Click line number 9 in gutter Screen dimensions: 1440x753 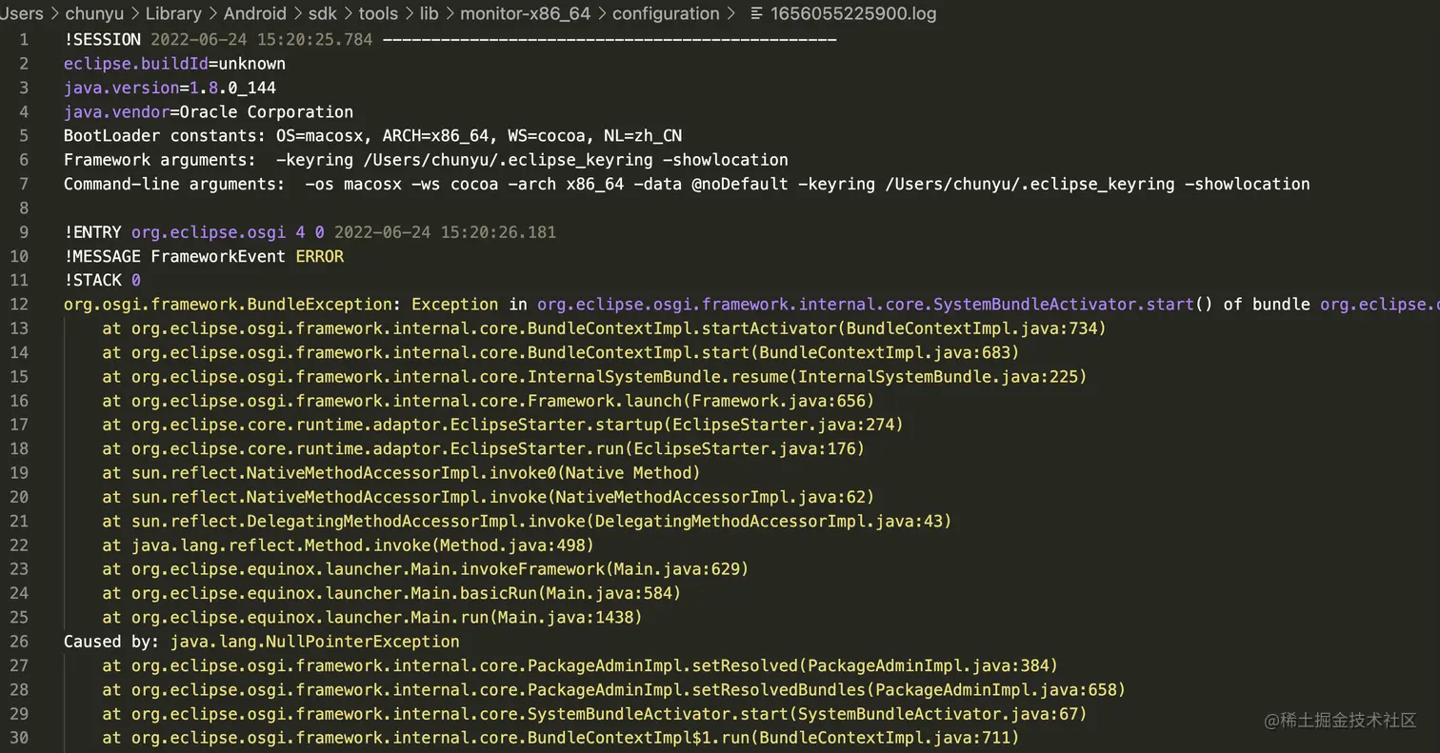pos(23,232)
